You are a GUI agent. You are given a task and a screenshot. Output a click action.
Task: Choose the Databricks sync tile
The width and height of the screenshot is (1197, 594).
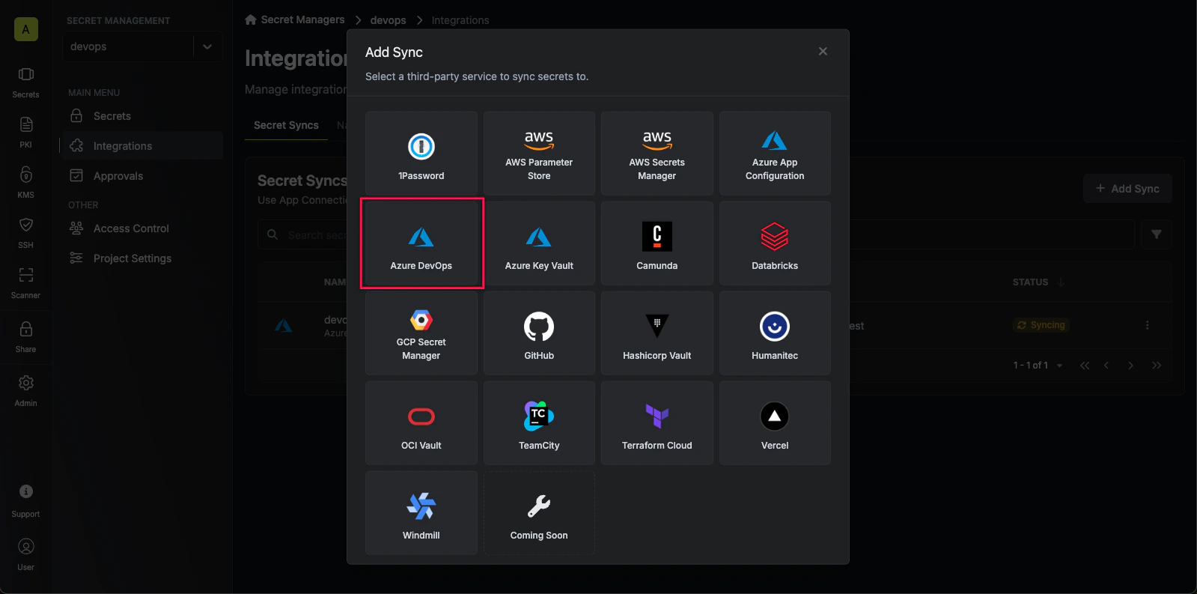[775, 243]
